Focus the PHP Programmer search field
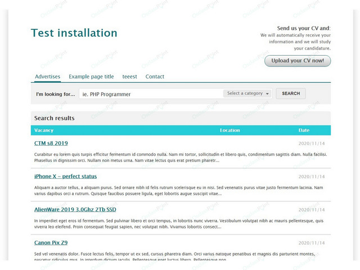 point(151,94)
